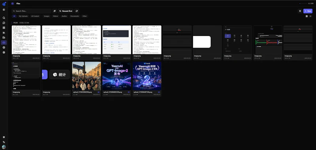
Task: Open the dark code screenshot thumbnail in second row
Action: point(26,76)
